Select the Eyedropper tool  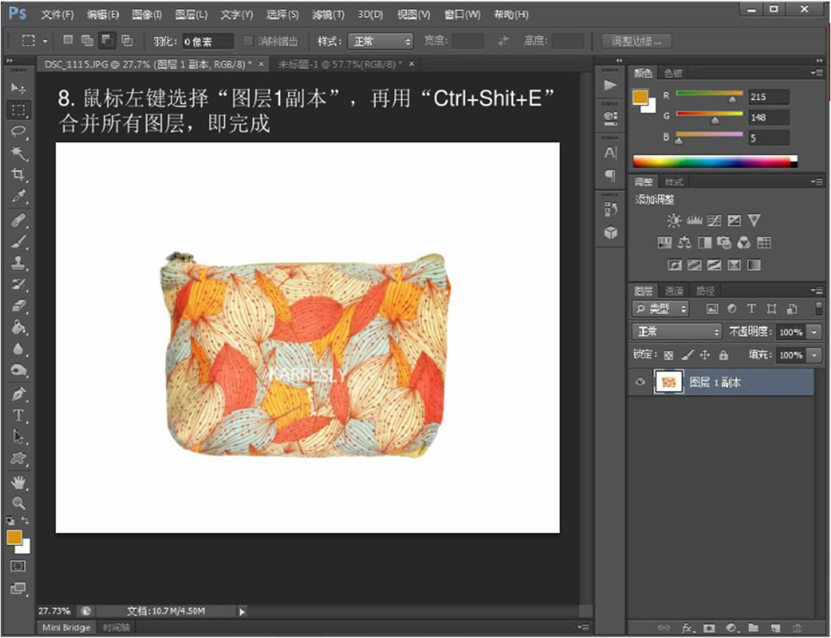[x=18, y=195]
